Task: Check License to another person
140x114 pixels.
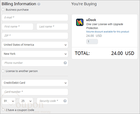Action: [3, 71]
